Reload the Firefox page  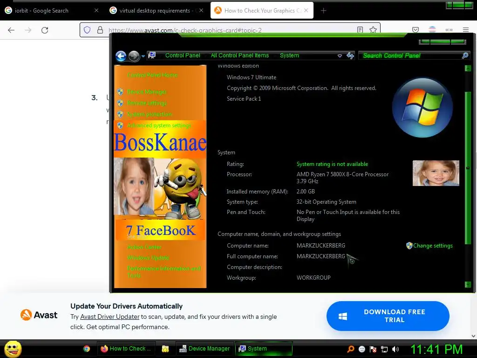point(45,30)
